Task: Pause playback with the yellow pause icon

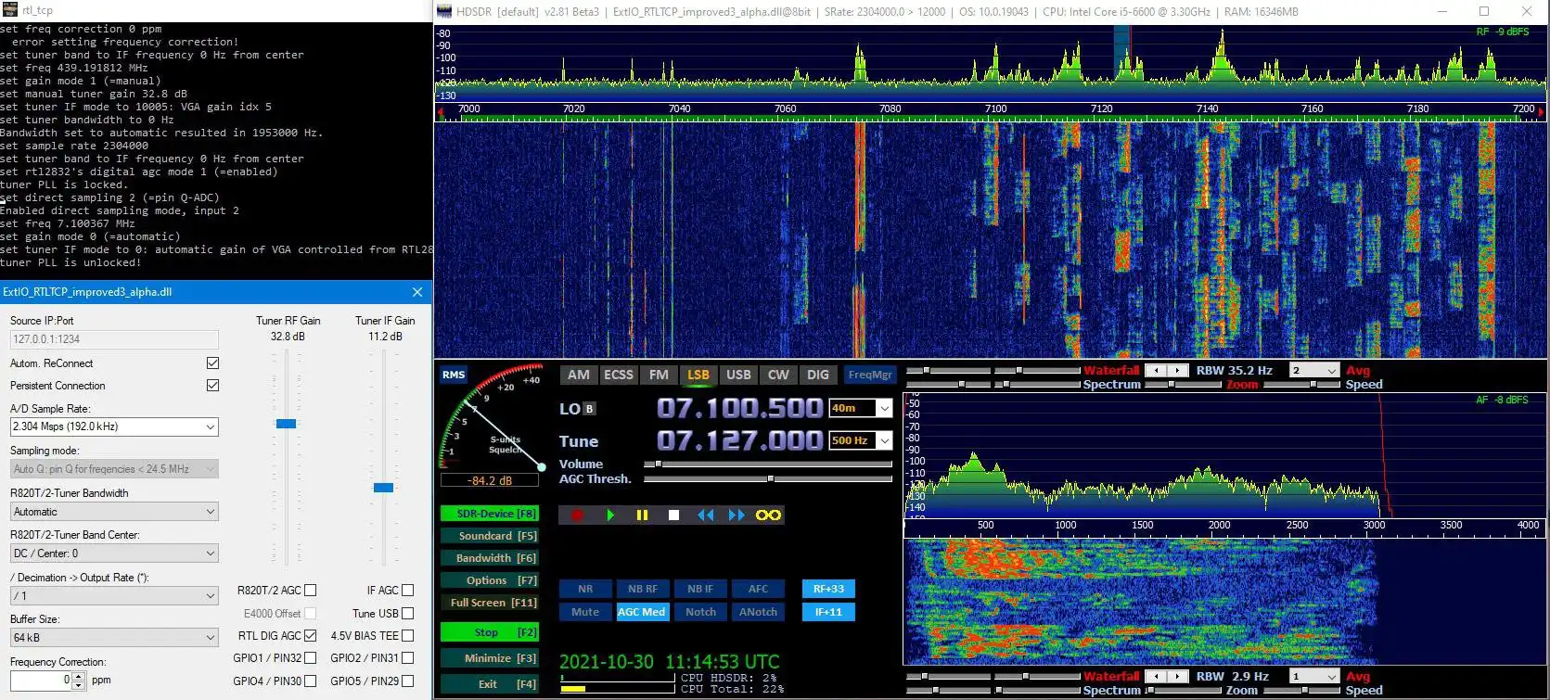Action: [642, 515]
